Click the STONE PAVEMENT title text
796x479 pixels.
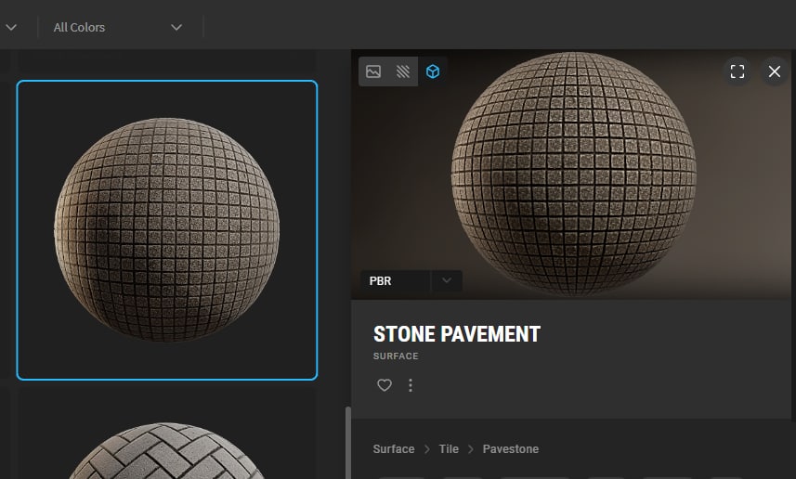click(x=456, y=334)
